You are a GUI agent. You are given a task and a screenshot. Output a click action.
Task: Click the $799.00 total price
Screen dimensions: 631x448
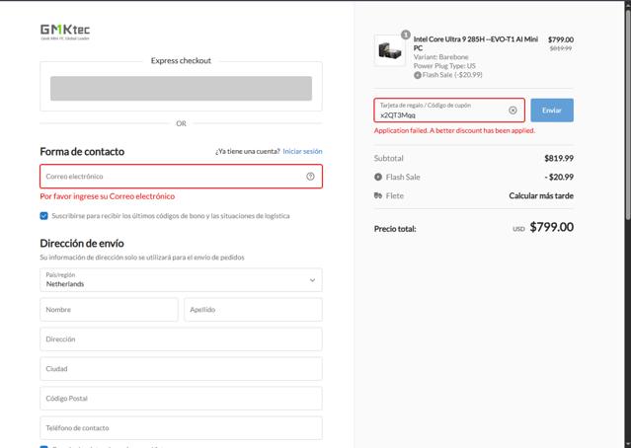click(552, 227)
